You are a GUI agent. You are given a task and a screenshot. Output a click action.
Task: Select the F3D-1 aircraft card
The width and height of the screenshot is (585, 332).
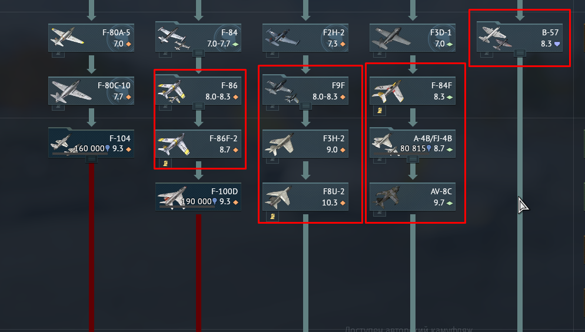point(412,38)
